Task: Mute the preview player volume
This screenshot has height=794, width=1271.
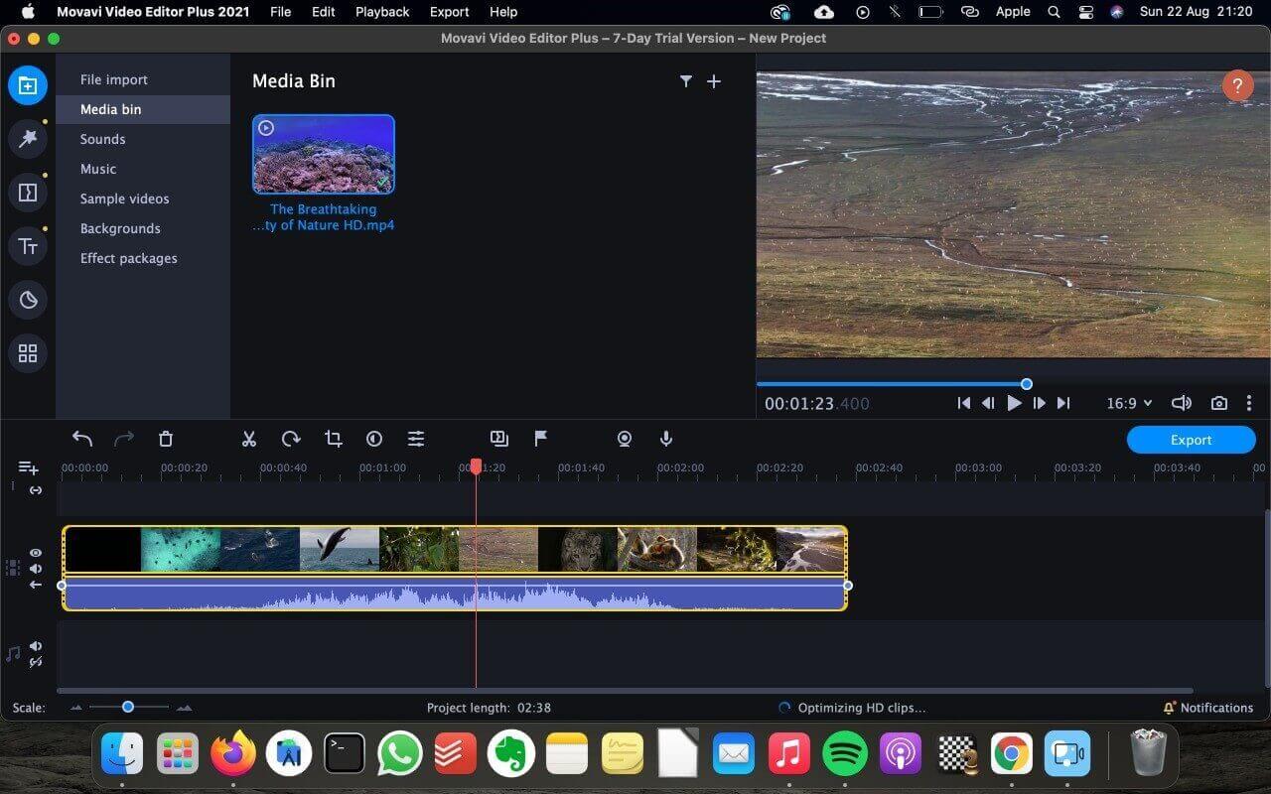Action: tap(1182, 403)
